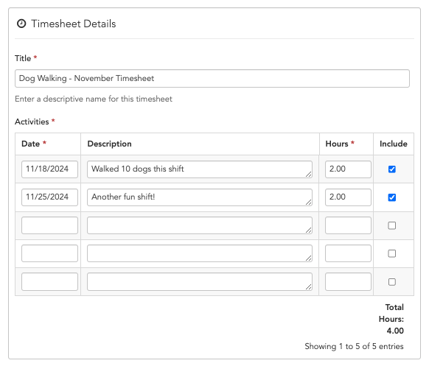
Task: Check Include on the third activity row
Action: click(392, 225)
